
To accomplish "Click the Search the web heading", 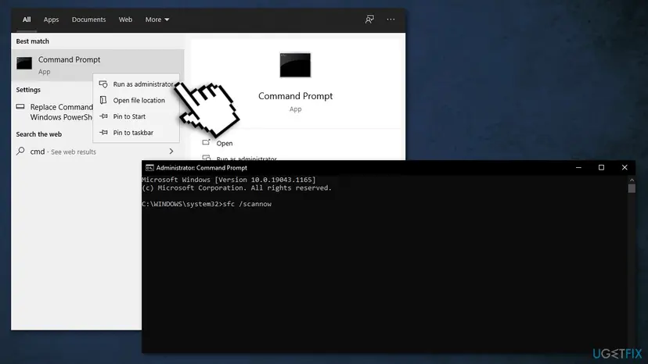I will tap(39, 134).
